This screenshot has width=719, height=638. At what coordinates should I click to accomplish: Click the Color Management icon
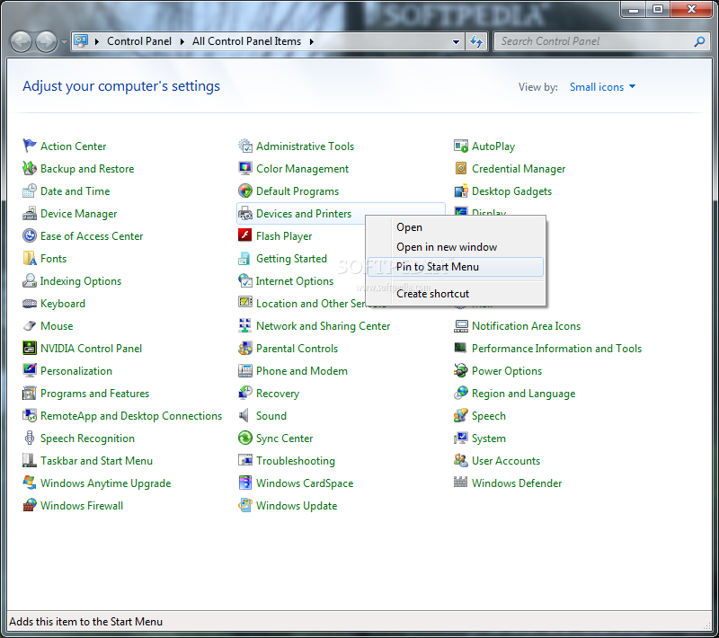[x=245, y=168]
